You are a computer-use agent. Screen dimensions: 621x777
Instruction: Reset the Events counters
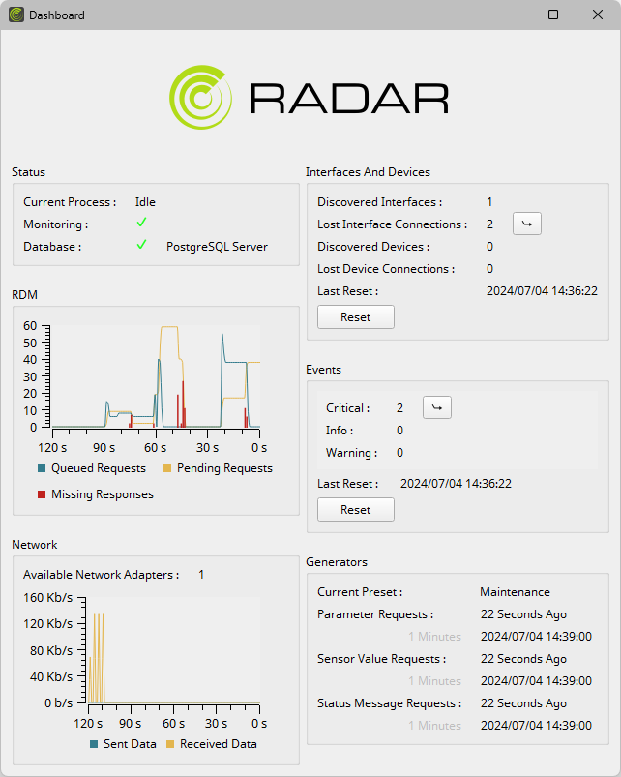(x=356, y=510)
